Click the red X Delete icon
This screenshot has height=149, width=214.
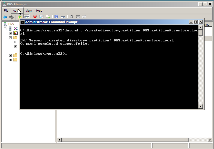(35, 17)
